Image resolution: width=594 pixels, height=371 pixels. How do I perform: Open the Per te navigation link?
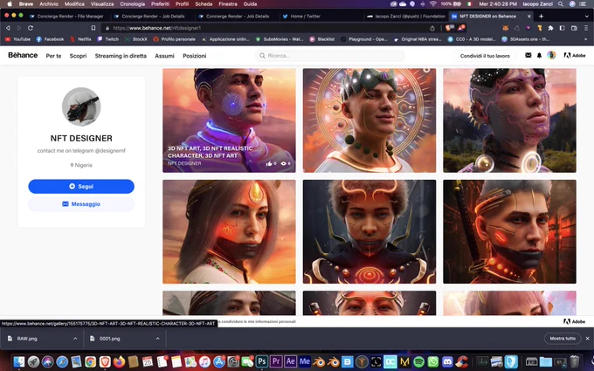click(x=53, y=56)
